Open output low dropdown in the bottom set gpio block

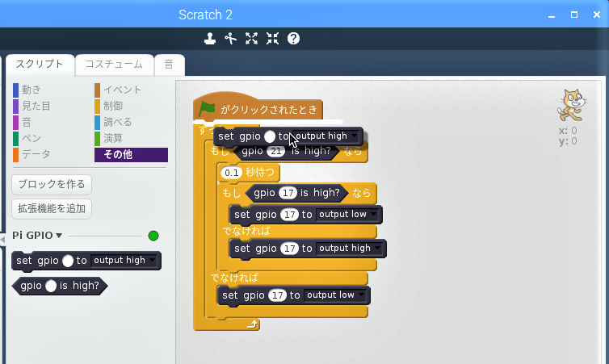(335, 295)
